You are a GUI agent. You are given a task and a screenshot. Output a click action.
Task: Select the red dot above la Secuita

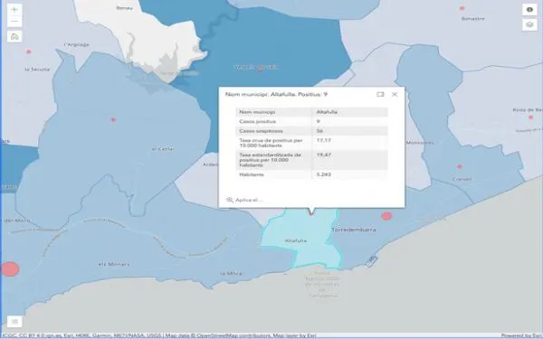coord(29,52)
